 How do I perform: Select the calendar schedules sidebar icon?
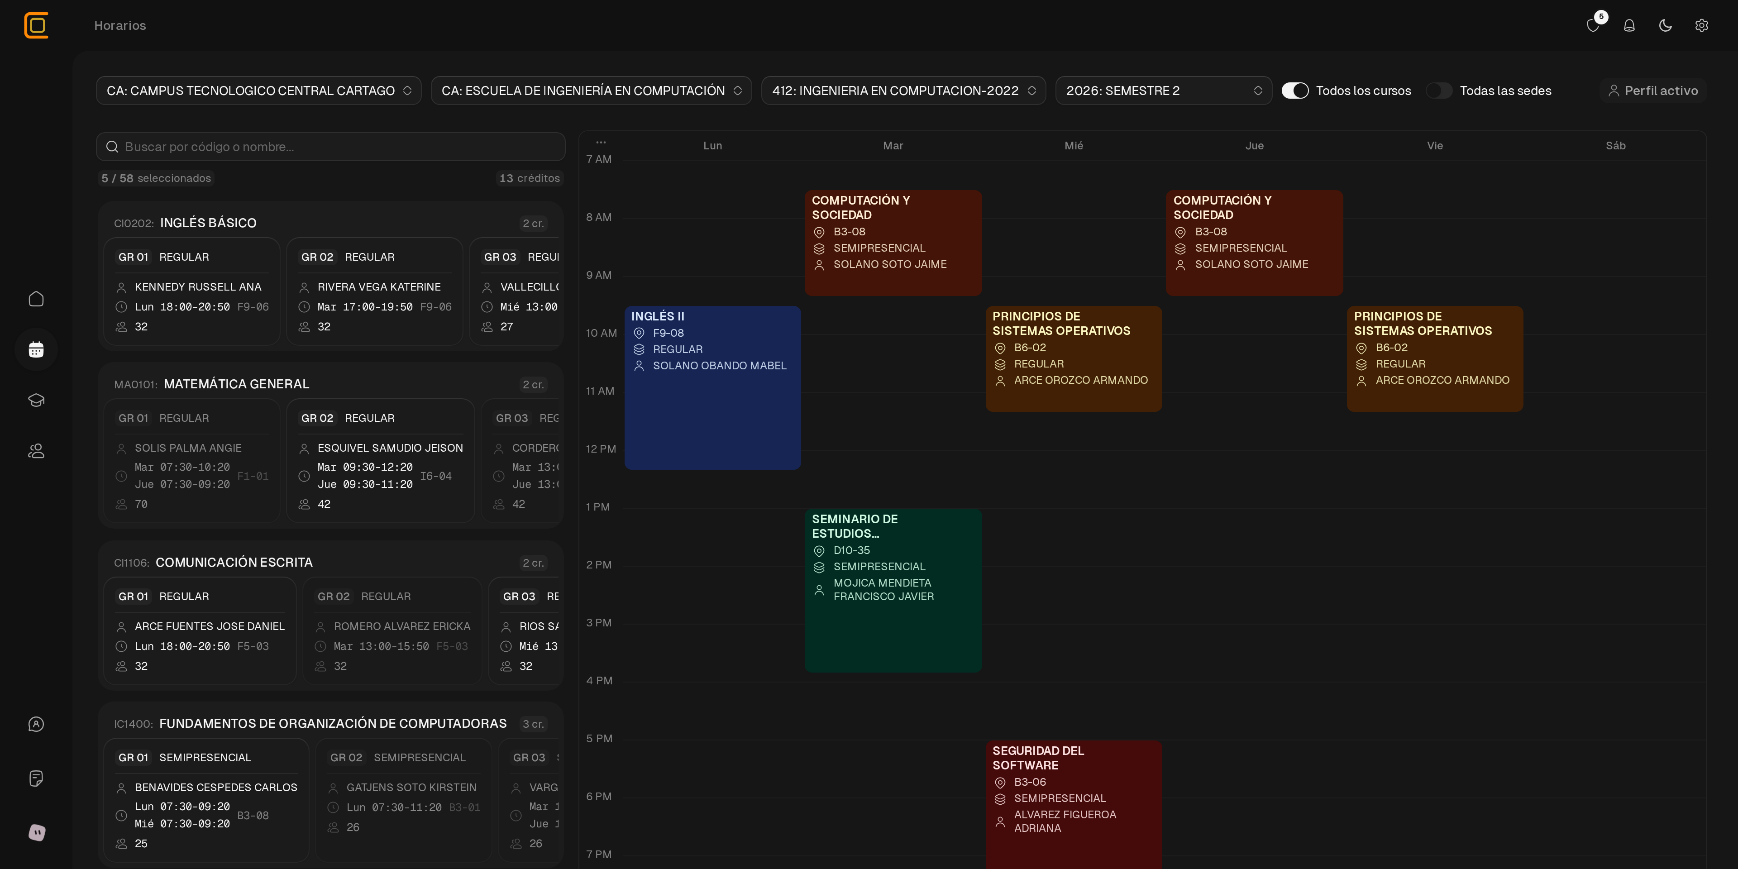click(36, 349)
